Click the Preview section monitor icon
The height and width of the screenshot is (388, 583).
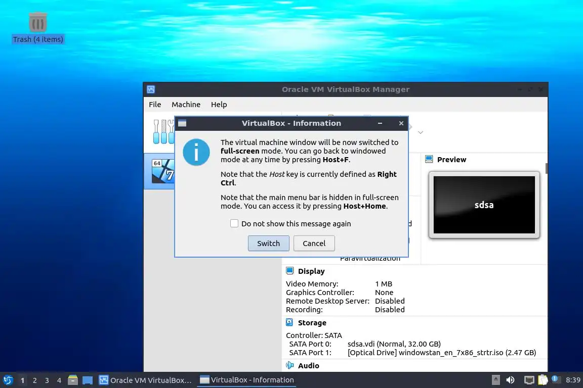click(x=429, y=159)
